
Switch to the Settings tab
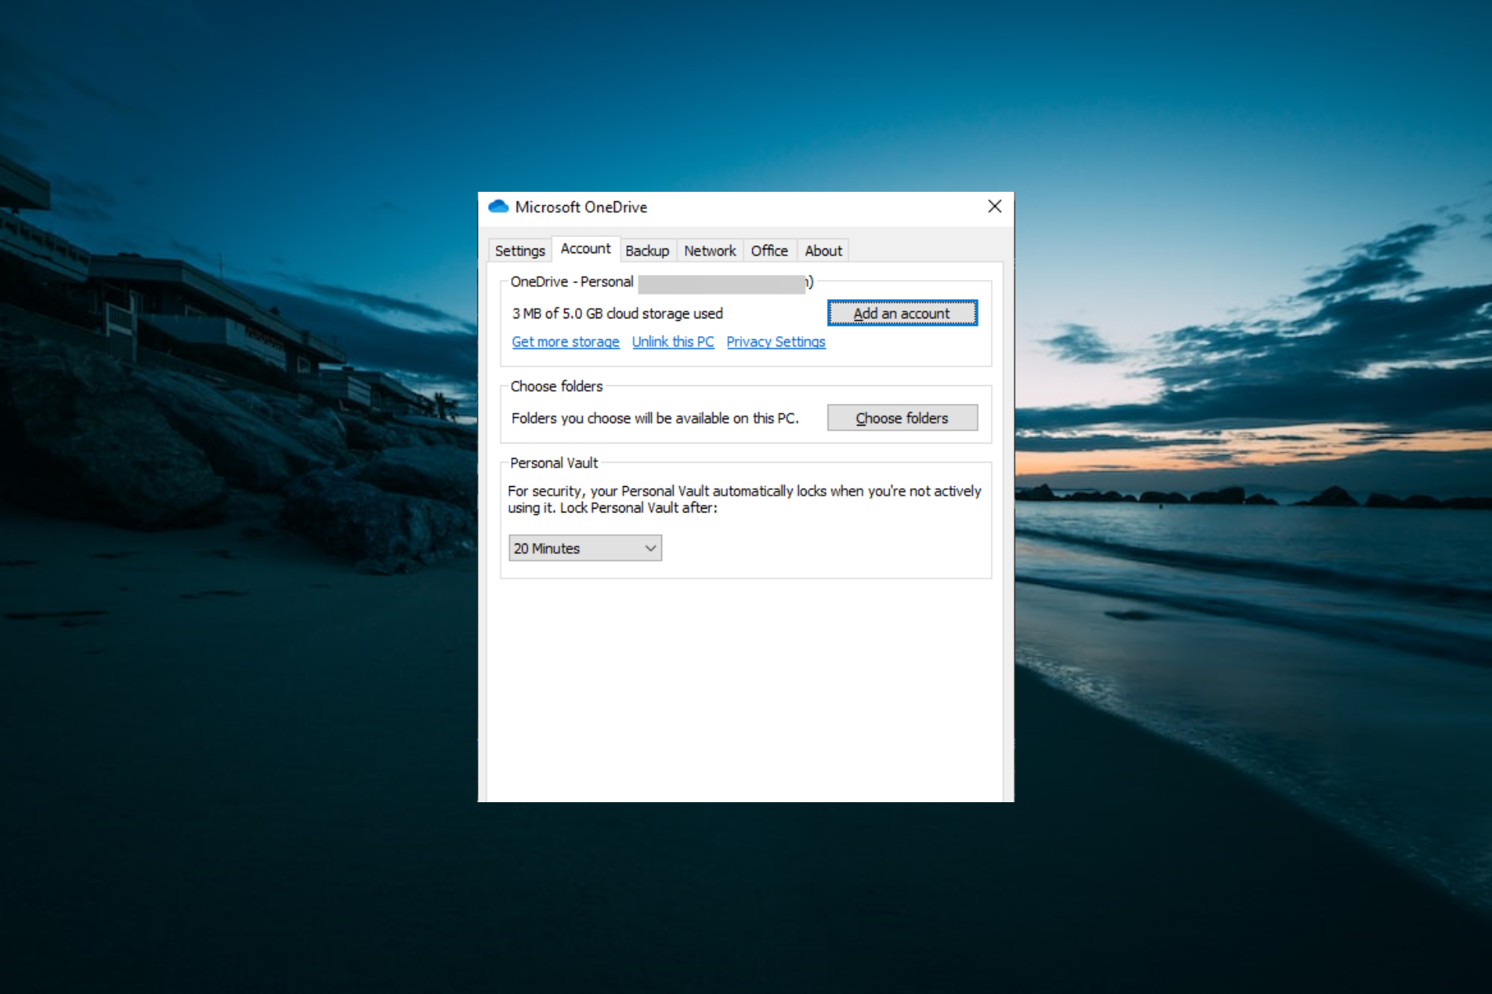520,251
